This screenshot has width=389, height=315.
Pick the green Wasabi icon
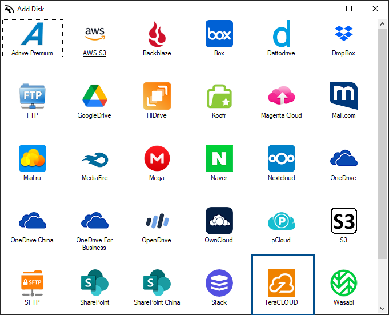click(344, 283)
